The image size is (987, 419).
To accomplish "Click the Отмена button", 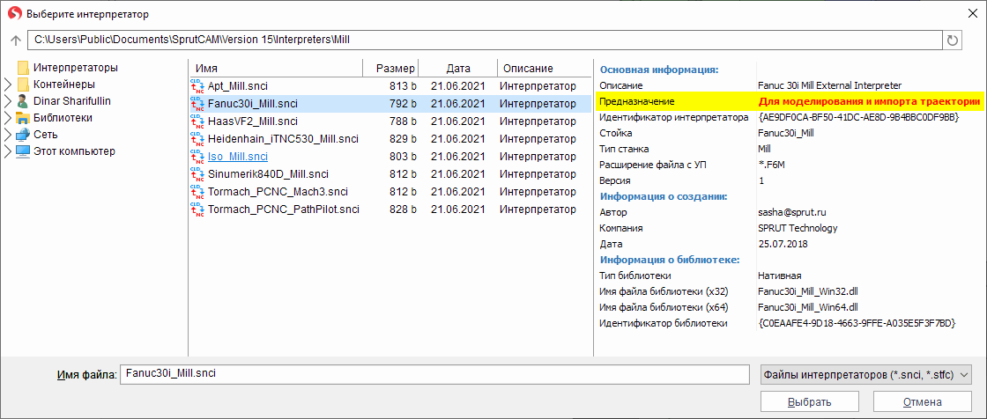I will 922,402.
